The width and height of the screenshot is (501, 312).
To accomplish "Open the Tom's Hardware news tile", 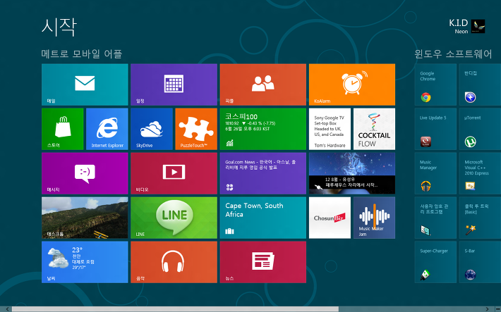I will (330, 129).
